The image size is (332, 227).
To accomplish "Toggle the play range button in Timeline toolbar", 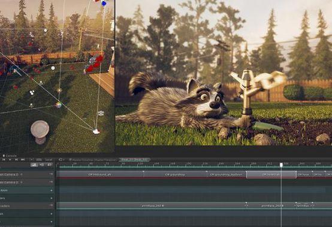I will click(32, 160).
